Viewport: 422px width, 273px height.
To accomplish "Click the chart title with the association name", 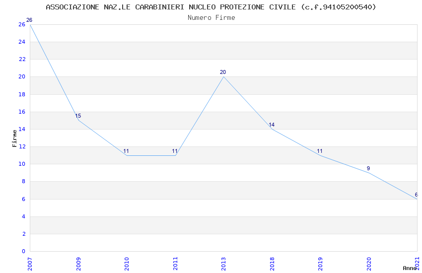I will point(211,7).
